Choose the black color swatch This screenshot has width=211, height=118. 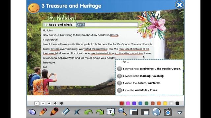177,103
